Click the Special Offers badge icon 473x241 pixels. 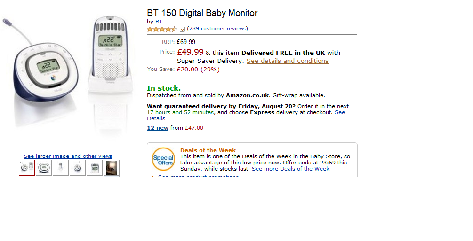point(163,159)
